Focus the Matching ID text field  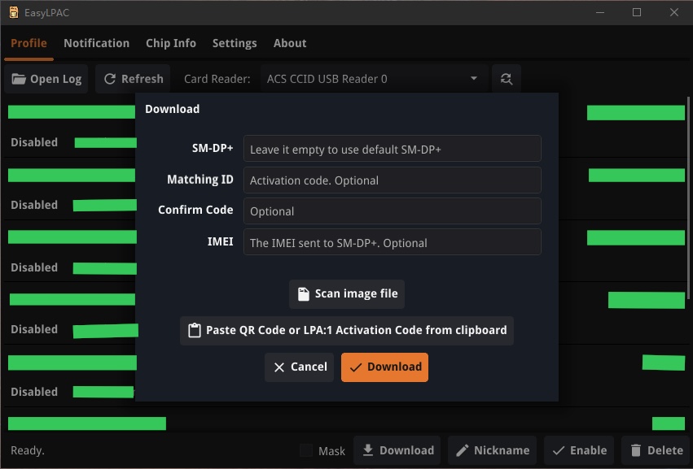pyautogui.click(x=392, y=180)
